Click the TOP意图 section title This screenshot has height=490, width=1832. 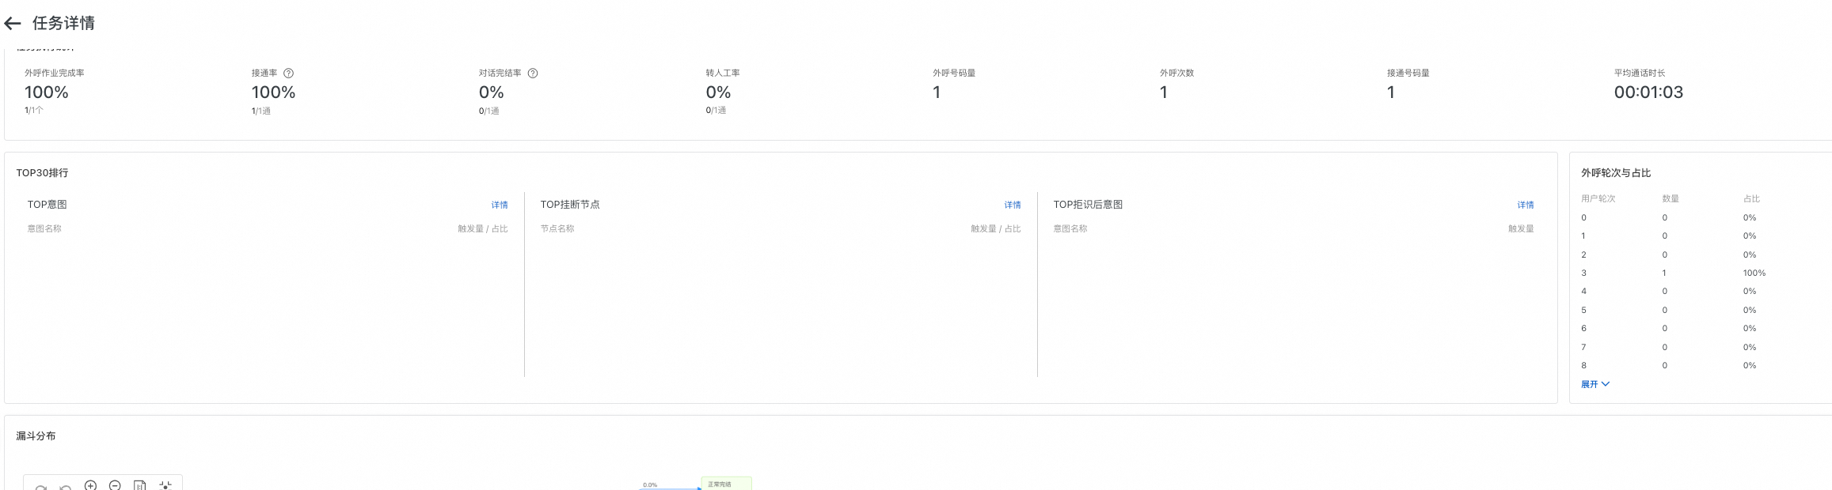coord(48,205)
